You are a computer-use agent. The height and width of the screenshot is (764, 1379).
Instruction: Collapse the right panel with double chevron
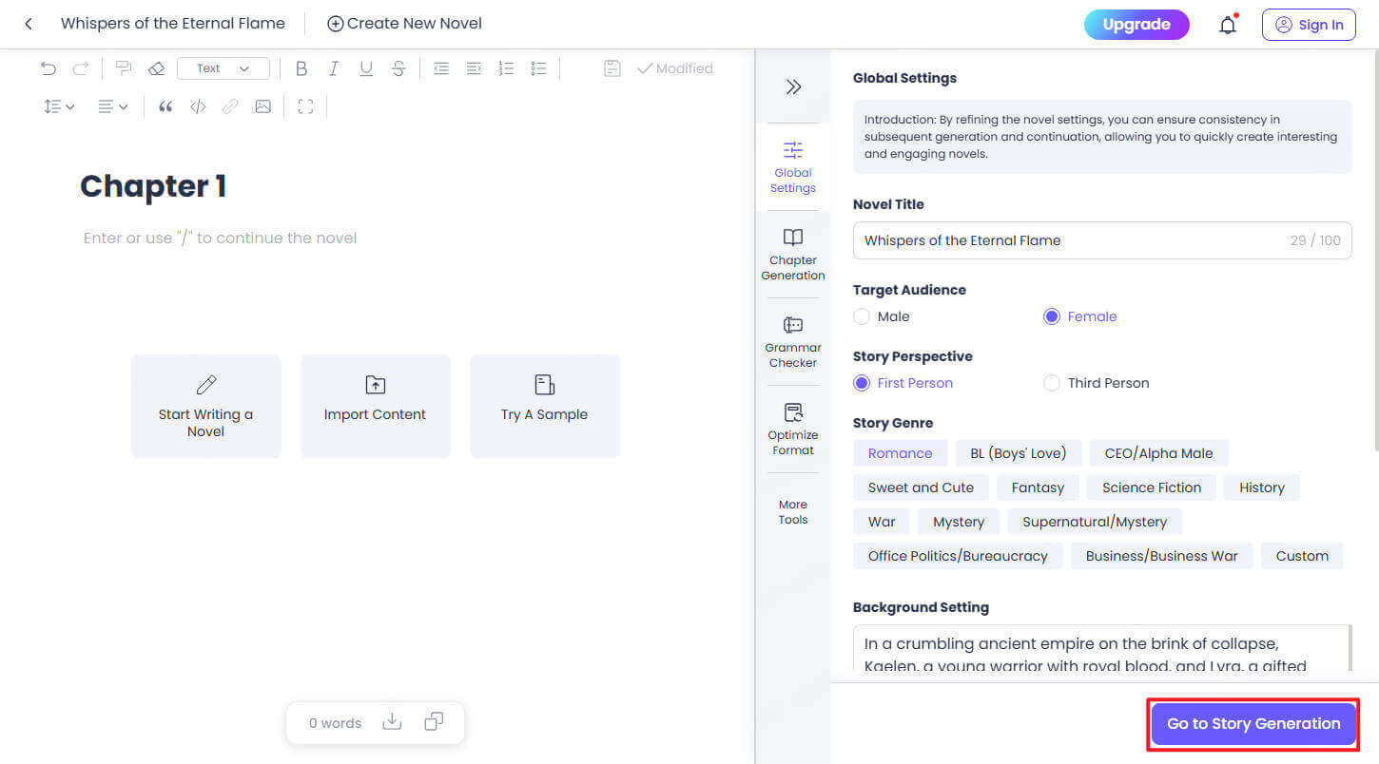click(x=793, y=86)
